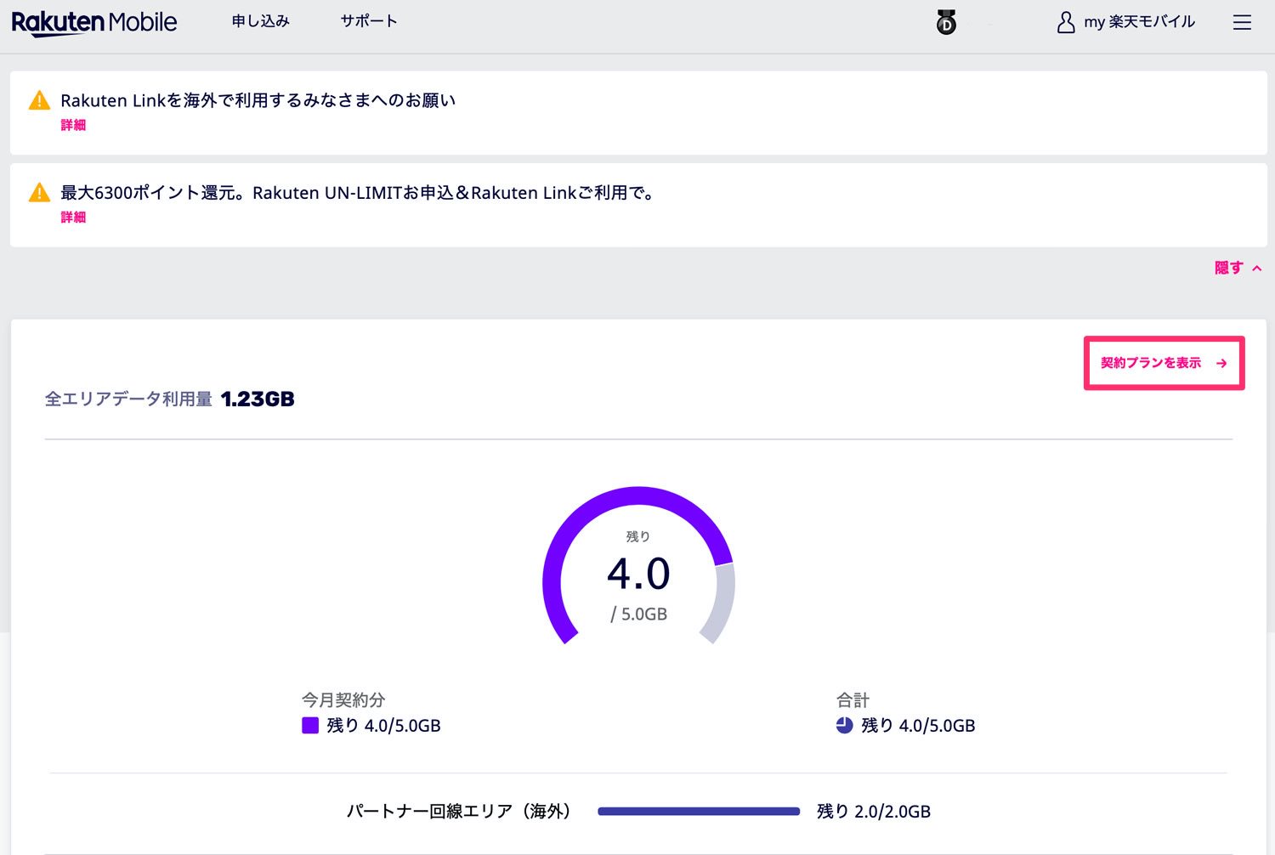Click 合計 label

tap(853, 699)
